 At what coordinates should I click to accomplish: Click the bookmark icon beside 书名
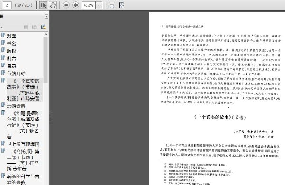click(3, 43)
